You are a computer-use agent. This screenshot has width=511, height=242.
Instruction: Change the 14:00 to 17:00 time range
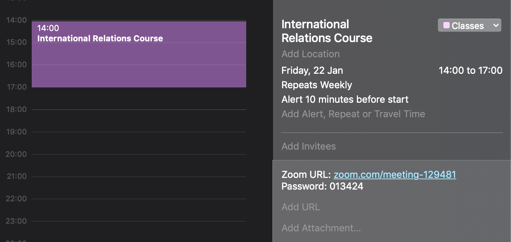click(470, 71)
